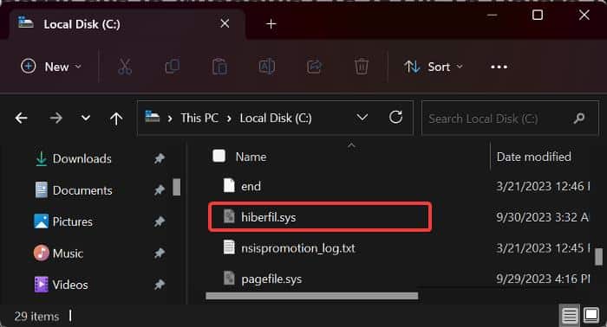This screenshot has width=607, height=327.
Task: Go back with the left arrow
Action: click(22, 119)
